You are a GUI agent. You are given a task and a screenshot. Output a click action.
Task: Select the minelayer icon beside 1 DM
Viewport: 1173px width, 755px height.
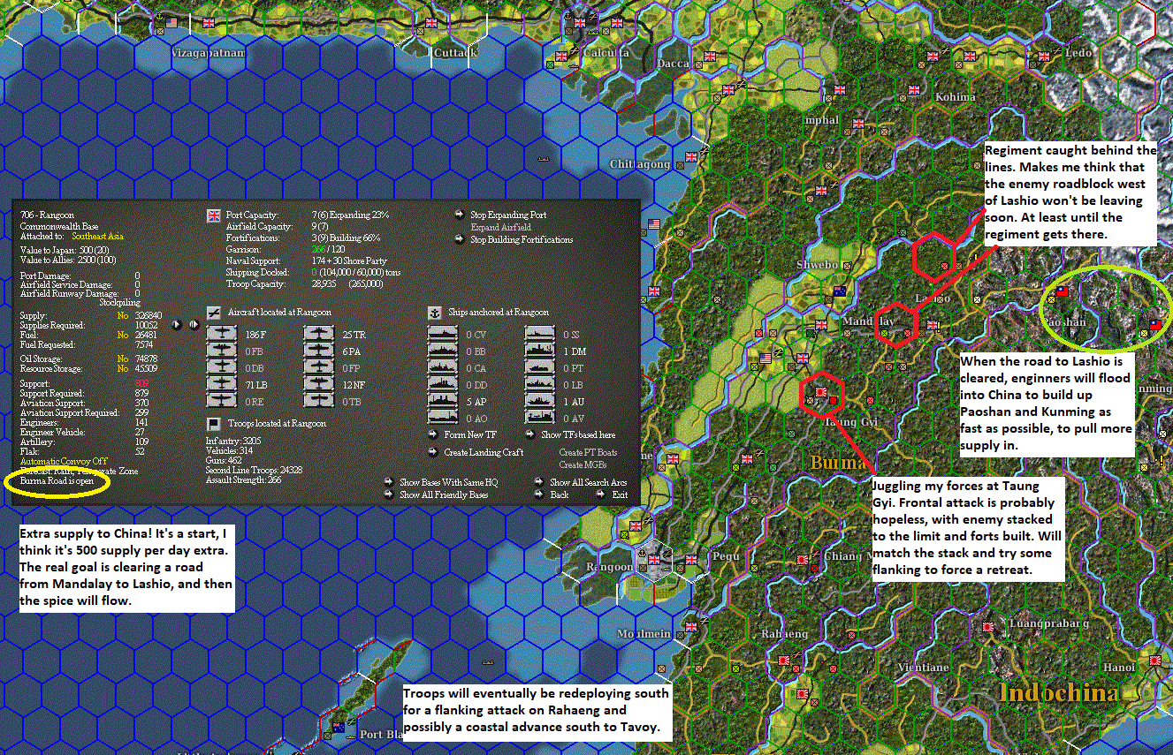[540, 351]
